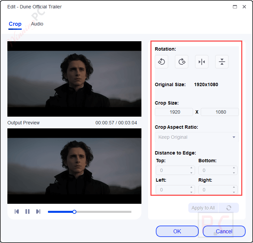The width and height of the screenshot is (253, 243).
Task: Click the Left distance input field
Action: [x=175, y=190]
